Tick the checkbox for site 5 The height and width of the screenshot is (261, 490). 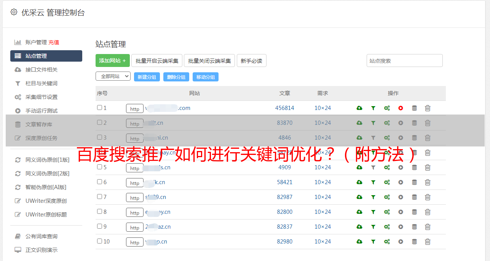coord(99,167)
